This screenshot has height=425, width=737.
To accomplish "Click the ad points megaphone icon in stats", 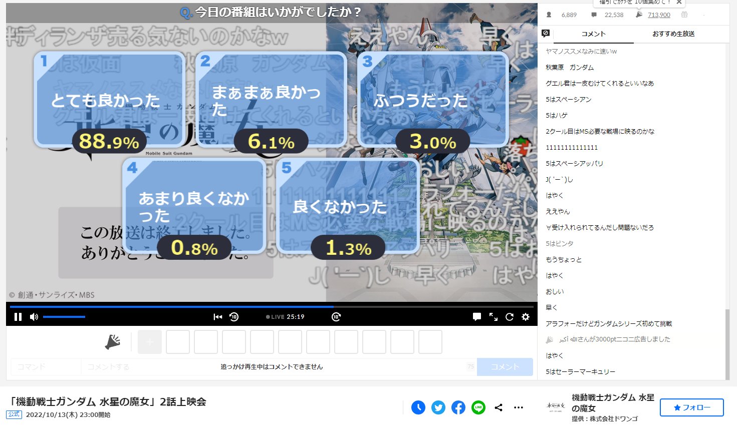I will 639,15.
